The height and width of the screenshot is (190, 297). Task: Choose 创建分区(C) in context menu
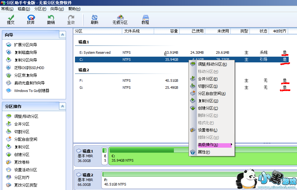(x=212, y=108)
